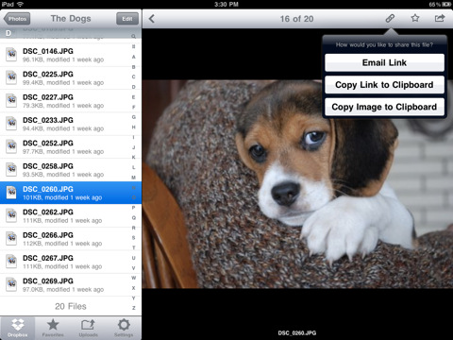Switch to the Favorites tab
The width and height of the screenshot is (453, 340).
[x=53, y=328]
